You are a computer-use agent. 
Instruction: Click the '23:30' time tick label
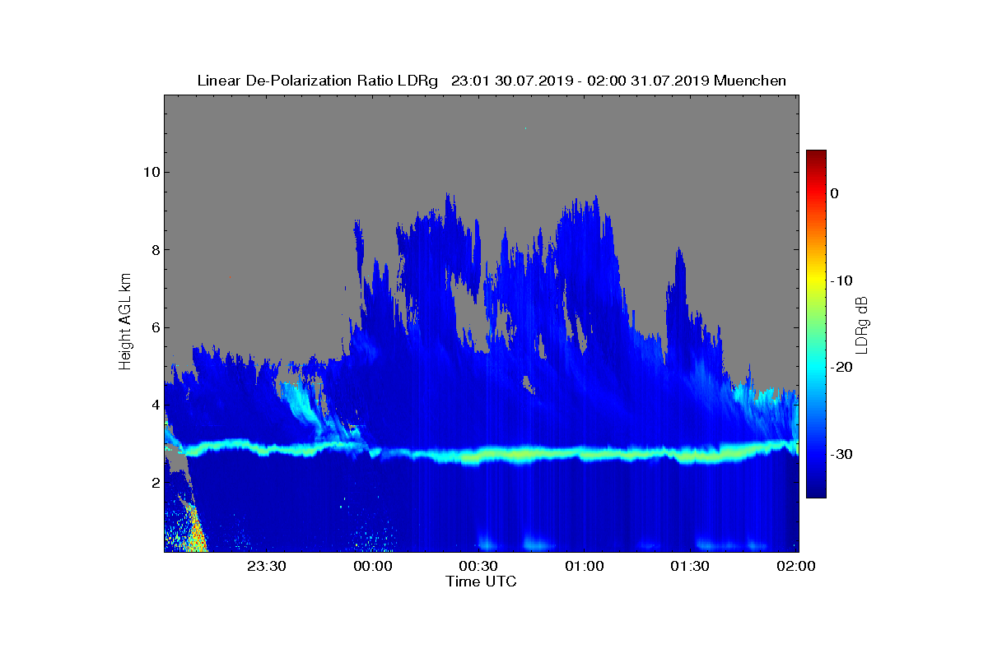tap(266, 567)
